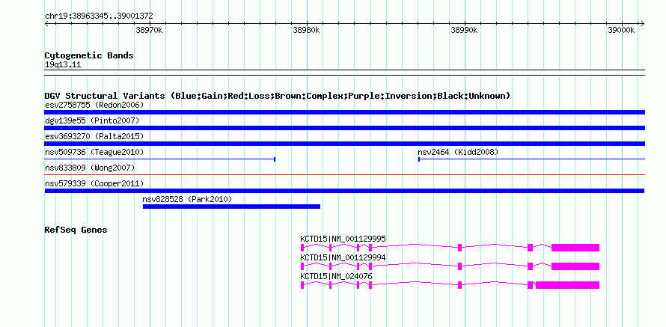Open the dgv139e55 (Pinto2007) label
This screenshot has width=666, height=327.
pos(92,120)
